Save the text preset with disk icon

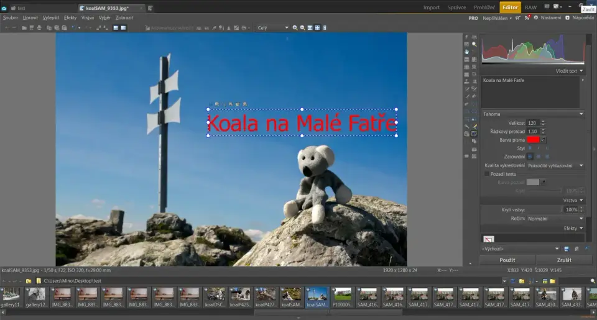(x=566, y=249)
